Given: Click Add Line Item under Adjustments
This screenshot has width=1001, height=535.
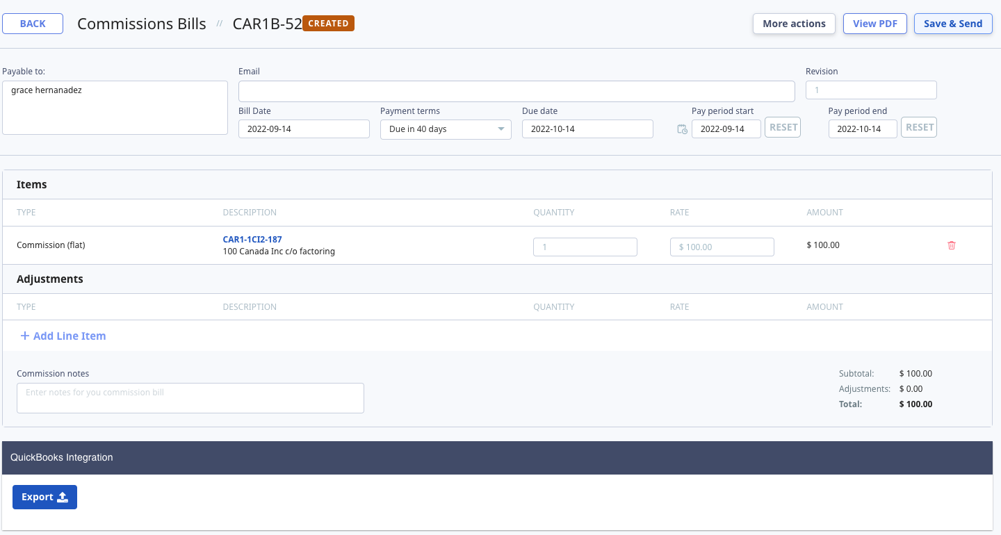Looking at the screenshot, I should coord(69,336).
